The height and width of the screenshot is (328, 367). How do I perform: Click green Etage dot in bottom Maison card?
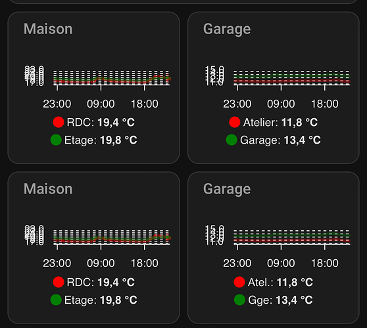pos(56,300)
